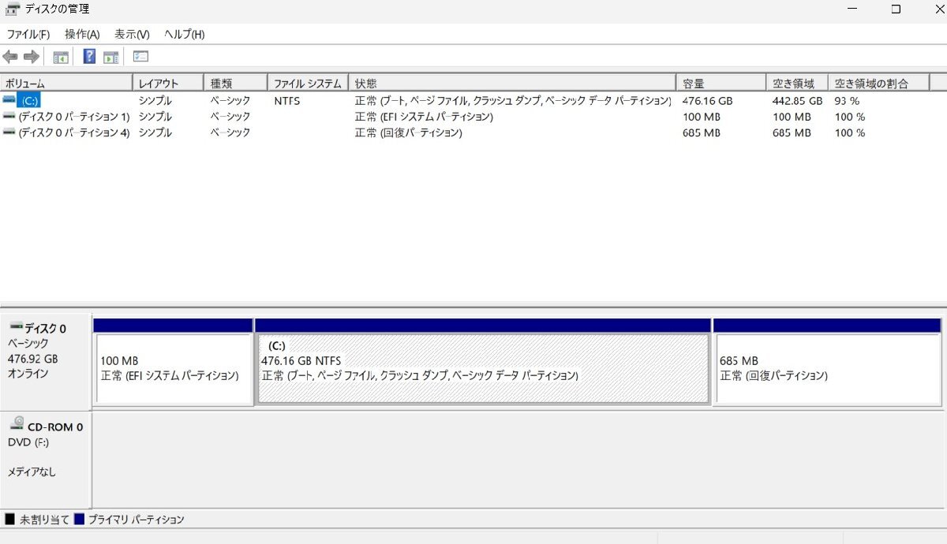Click the 93 % free percentage cell
The image size is (947, 544).
coord(847,101)
